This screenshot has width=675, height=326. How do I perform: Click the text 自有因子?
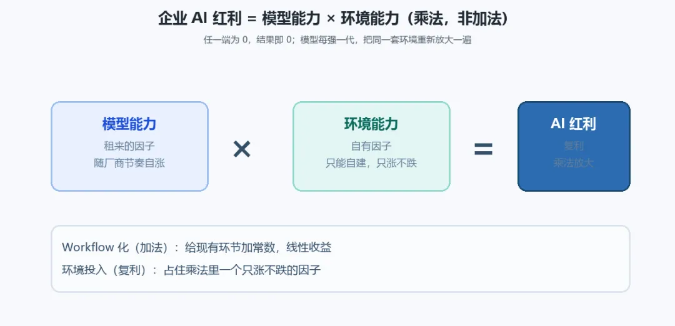click(371, 146)
